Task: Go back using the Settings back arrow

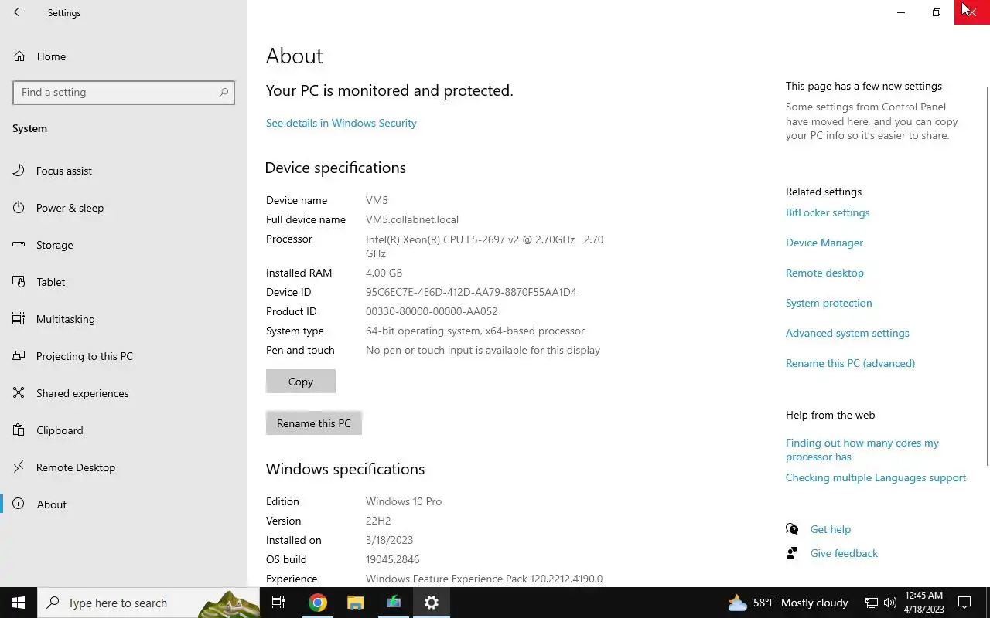Action: 19,12
